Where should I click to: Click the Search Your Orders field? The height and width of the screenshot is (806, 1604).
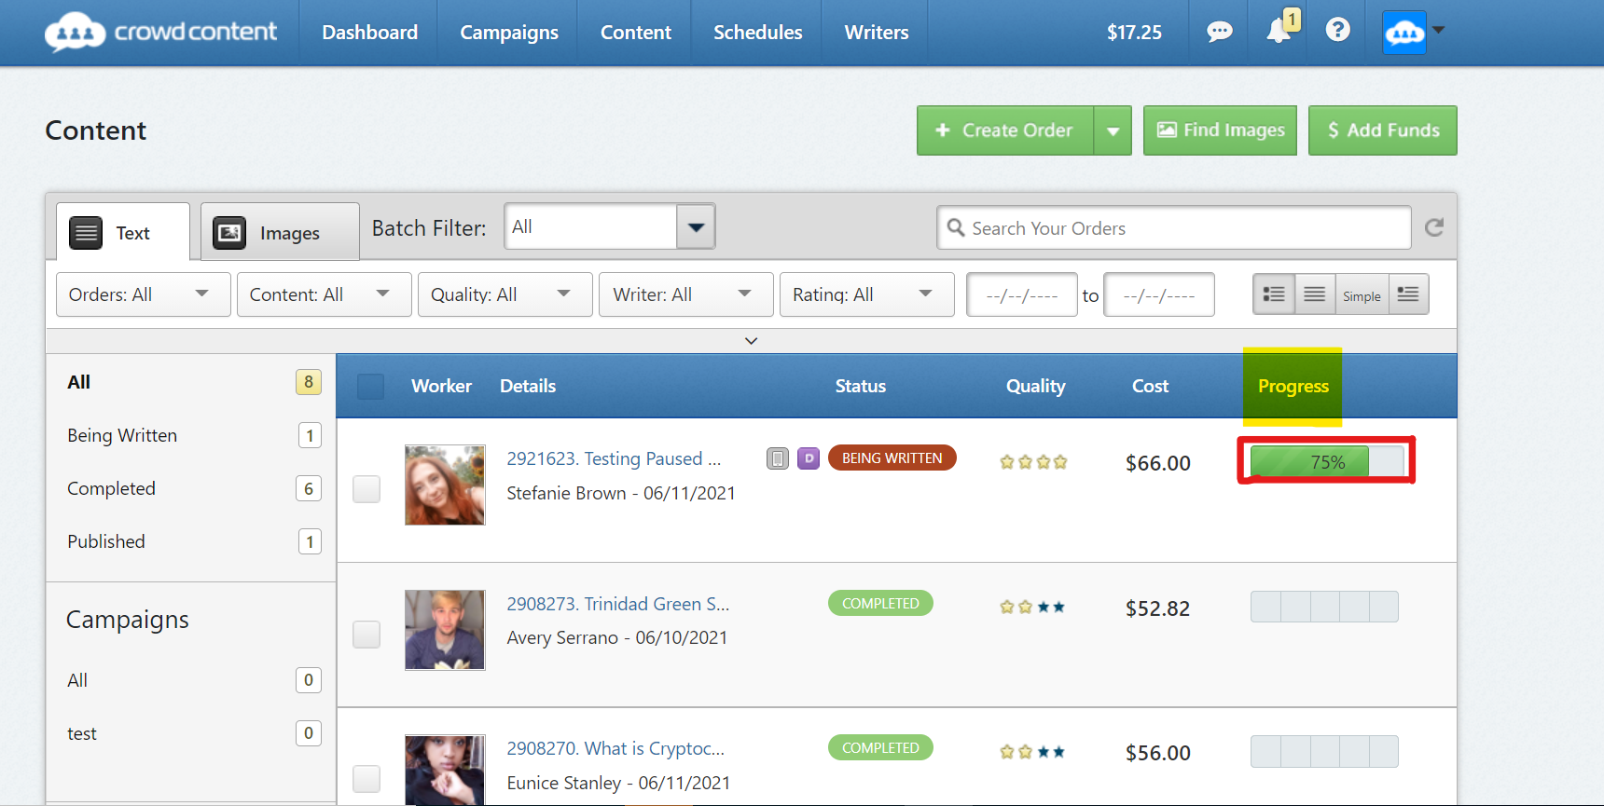[1174, 227]
